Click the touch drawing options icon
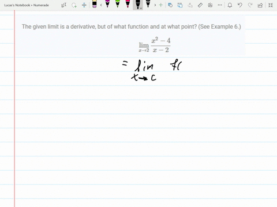 click(210, 5)
